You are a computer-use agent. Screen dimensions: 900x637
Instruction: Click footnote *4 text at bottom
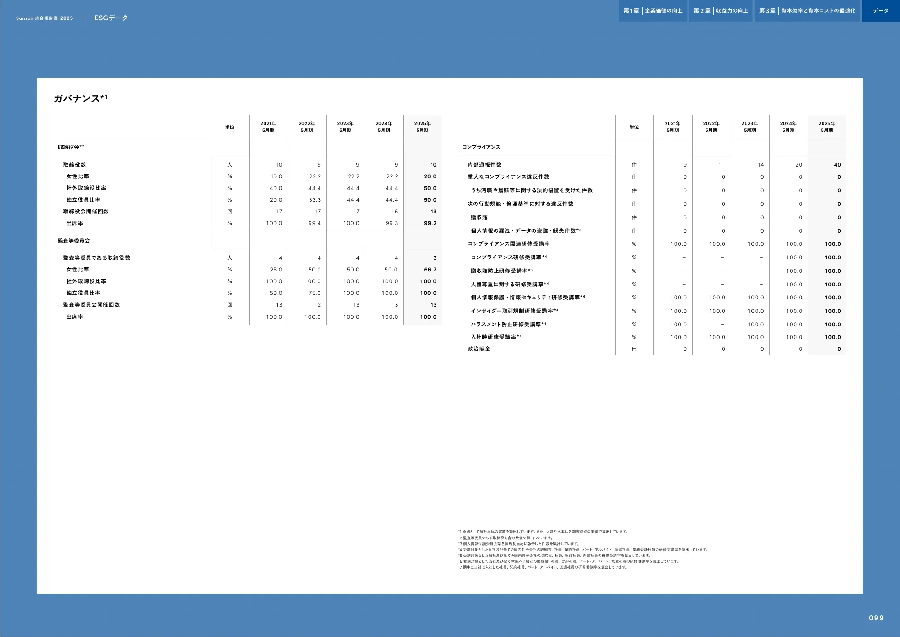pyautogui.click(x=583, y=550)
